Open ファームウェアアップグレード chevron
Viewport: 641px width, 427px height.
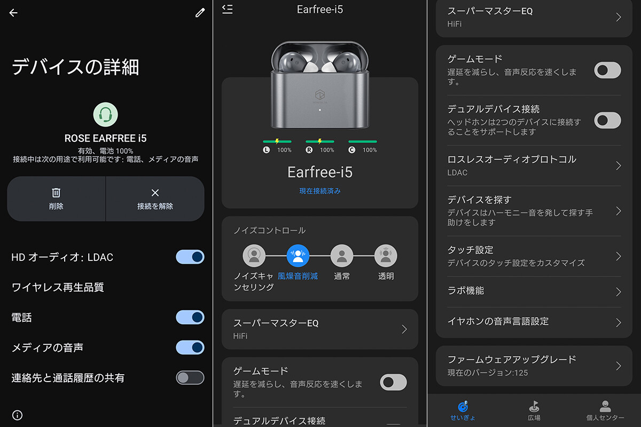coord(619,366)
